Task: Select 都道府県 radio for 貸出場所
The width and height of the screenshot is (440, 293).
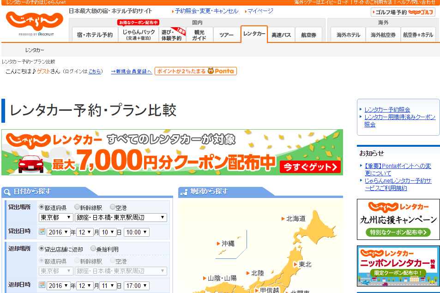Action: tap(42, 207)
